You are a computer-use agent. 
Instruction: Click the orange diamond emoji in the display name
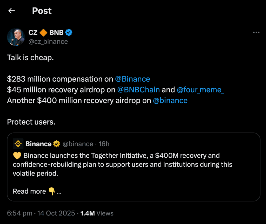pyautogui.click(x=43, y=33)
